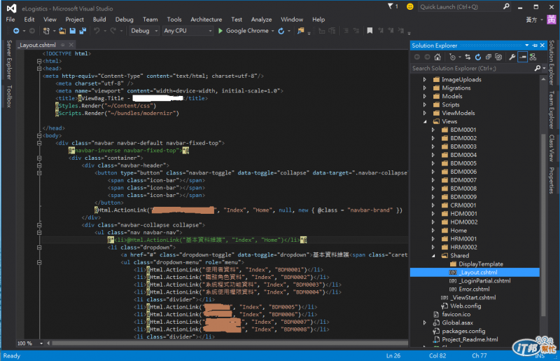This screenshot has height=361, width=560.
Task: Open the Architecture menu
Action: pos(206,20)
